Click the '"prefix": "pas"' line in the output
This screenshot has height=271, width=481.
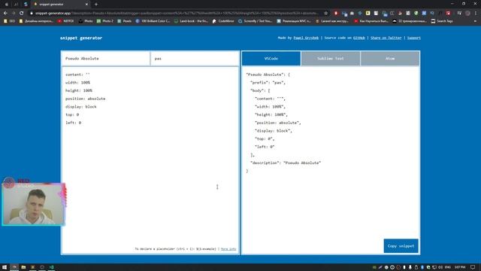point(268,83)
